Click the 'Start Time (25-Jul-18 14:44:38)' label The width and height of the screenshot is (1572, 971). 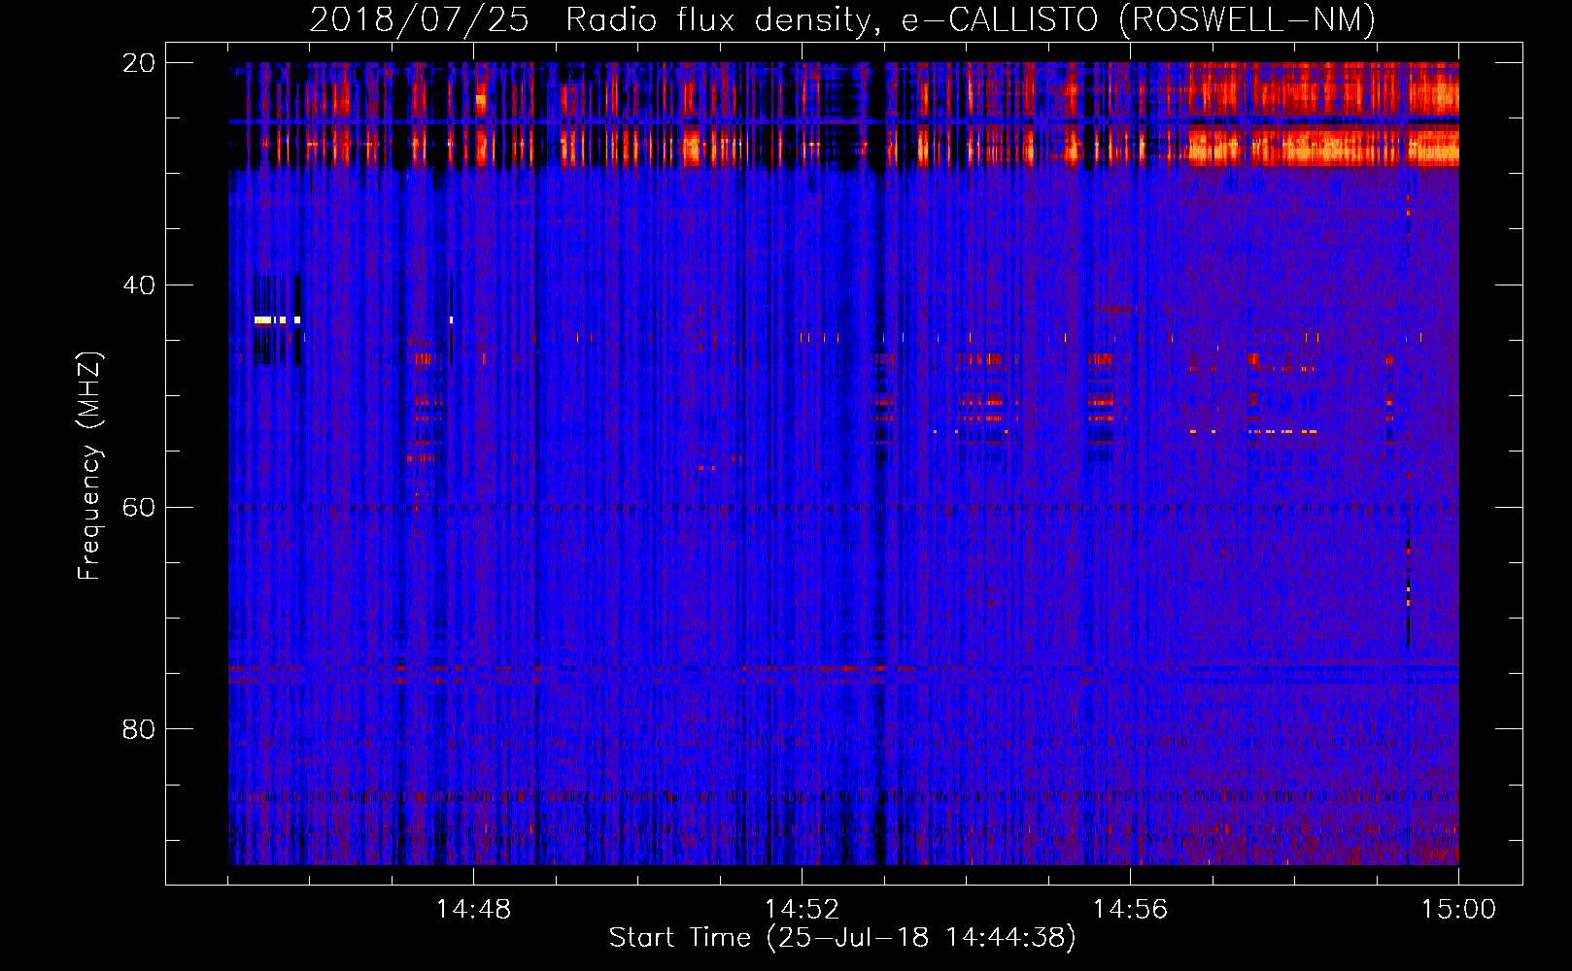coord(842,938)
